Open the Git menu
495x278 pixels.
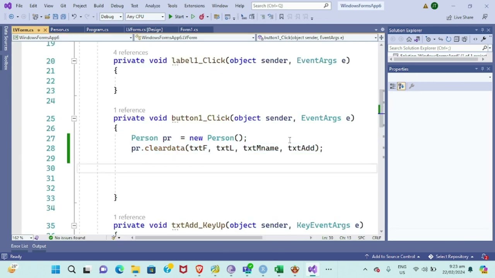tap(63, 6)
